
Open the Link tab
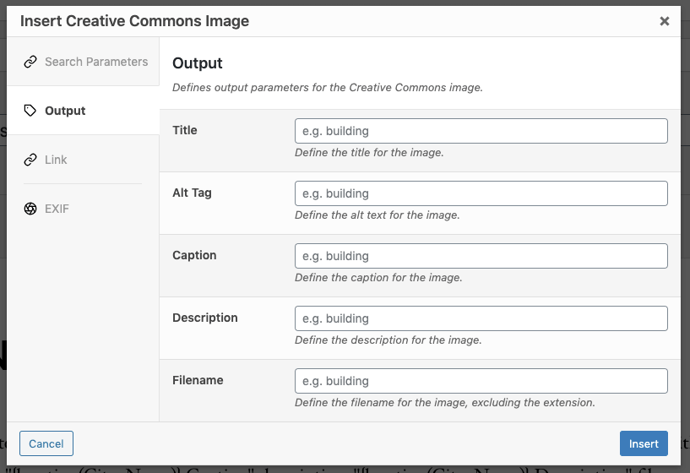click(x=56, y=160)
